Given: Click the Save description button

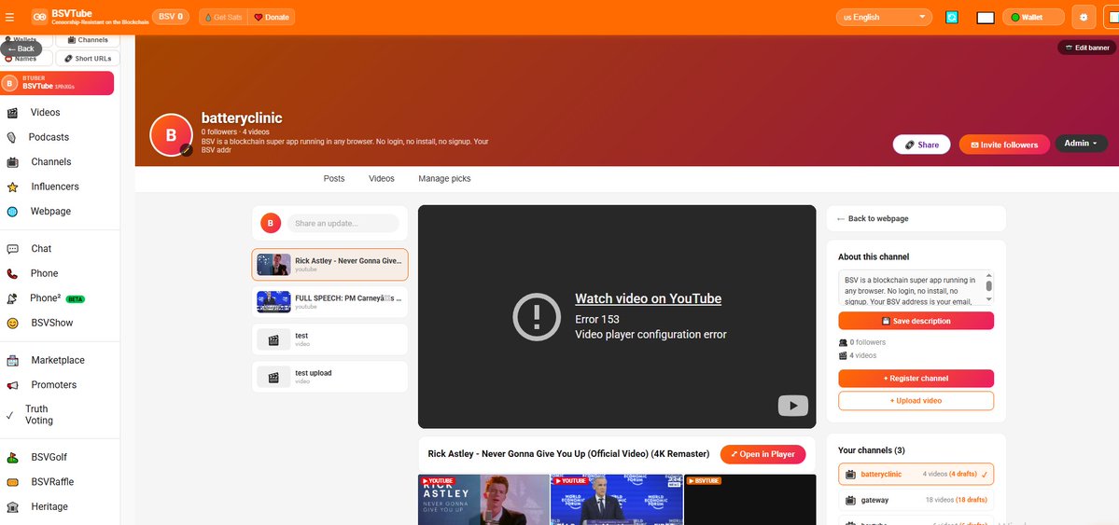Looking at the screenshot, I should 916,321.
